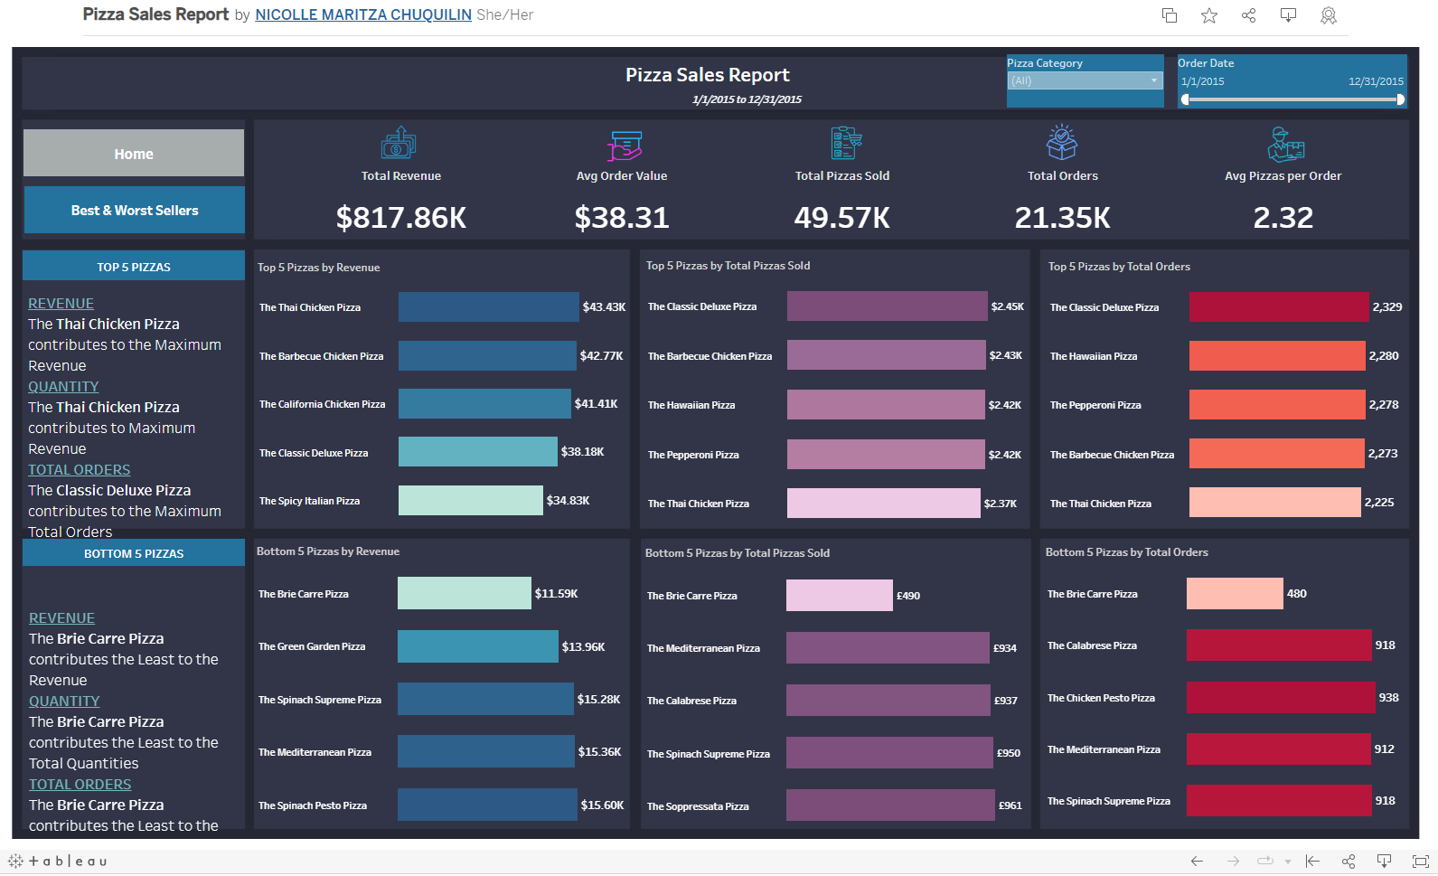The width and height of the screenshot is (1438, 876).
Task: Select the Hawaiian Pizza 2,280 orders bar
Action: 1277,356
